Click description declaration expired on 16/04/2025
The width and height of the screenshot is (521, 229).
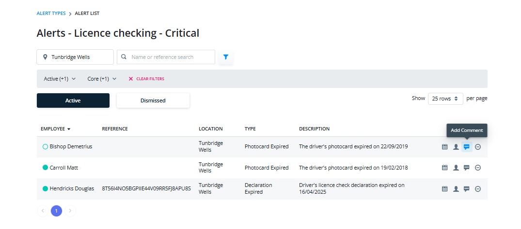tap(351, 188)
